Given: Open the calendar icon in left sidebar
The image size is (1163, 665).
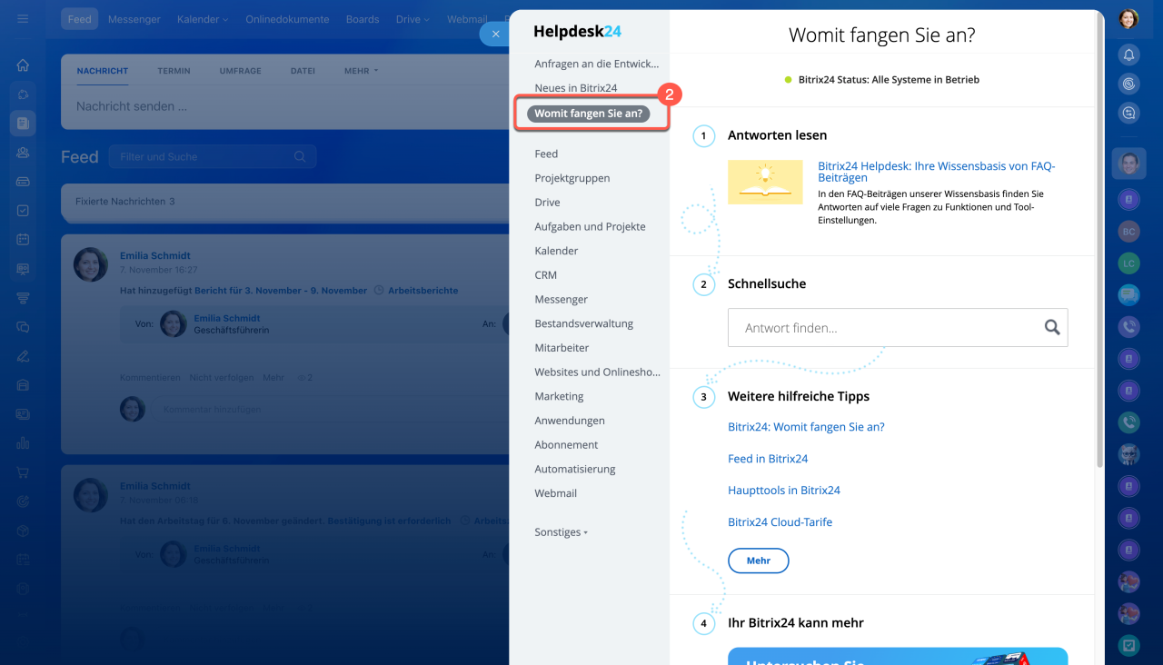Looking at the screenshot, I should (23, 240).
